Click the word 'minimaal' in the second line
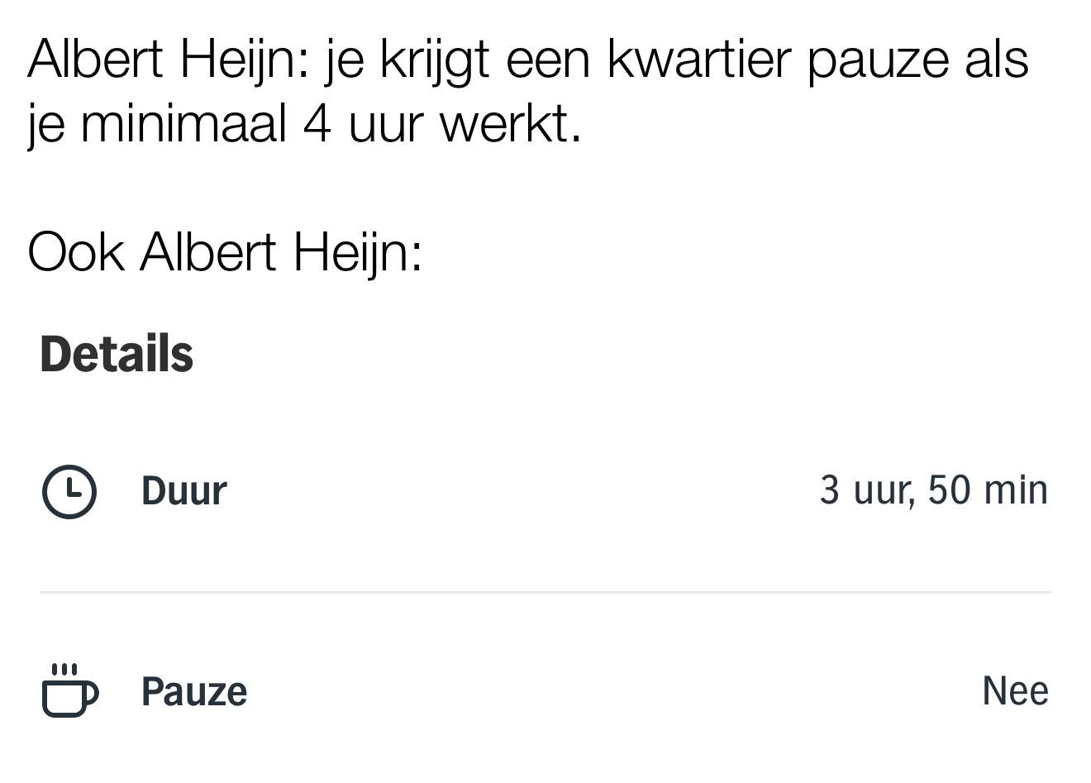This screenshot has width=1091, height=783. click(x=183, y=124)
